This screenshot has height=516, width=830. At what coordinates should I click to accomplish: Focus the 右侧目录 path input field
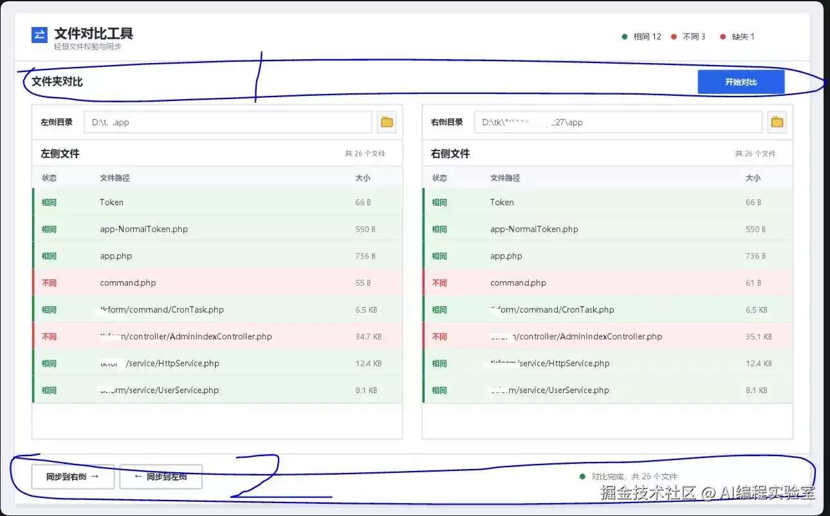pos(618,122)
